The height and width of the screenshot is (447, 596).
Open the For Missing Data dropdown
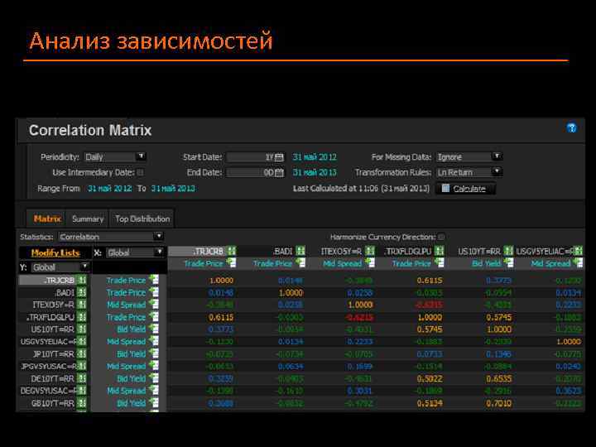click(x=469, y=157)
